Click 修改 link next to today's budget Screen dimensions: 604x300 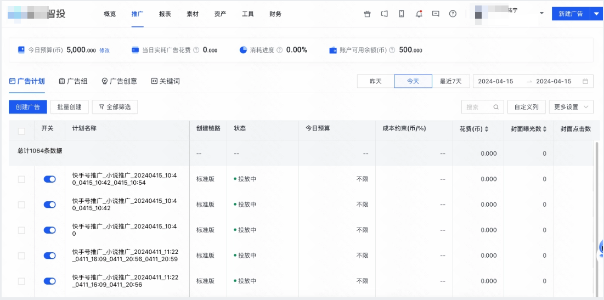(x=104, y=50)
